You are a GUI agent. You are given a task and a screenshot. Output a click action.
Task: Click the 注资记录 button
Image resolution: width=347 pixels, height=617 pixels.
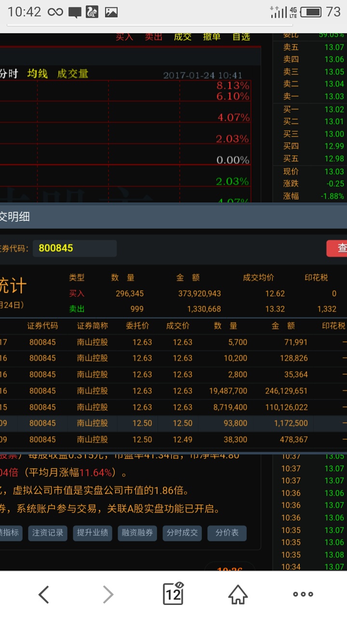[48, 533]
